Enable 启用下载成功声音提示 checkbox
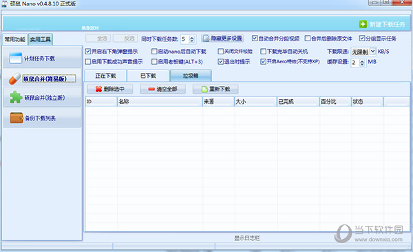This screenshot has height=252, width=413. click(x=88, y=61)
